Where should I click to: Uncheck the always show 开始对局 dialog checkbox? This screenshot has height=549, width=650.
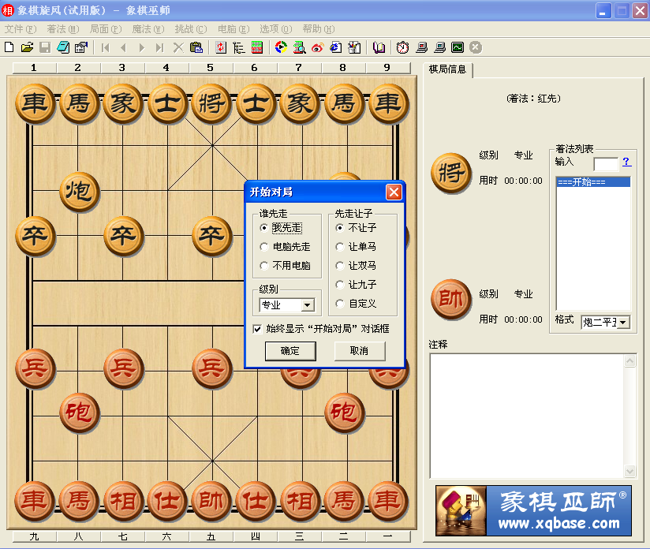tap(258, 328)
